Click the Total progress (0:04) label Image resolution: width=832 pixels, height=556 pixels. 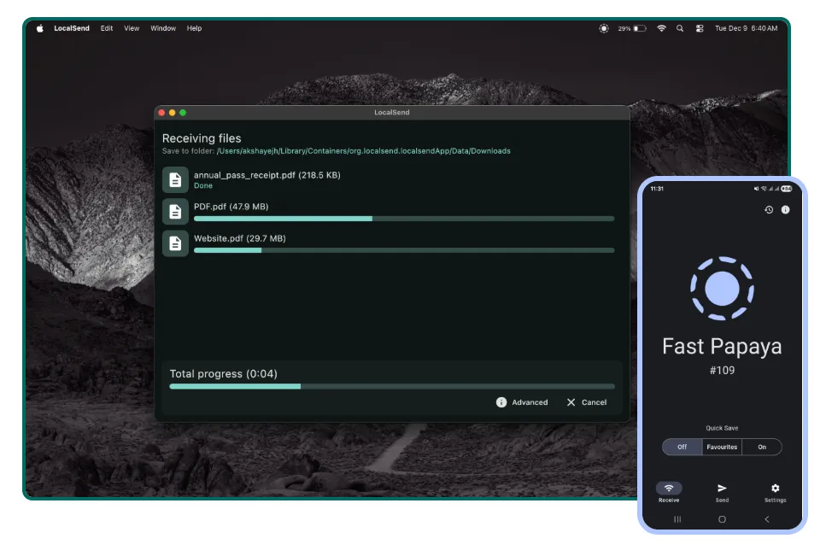(x=224, y=374)
